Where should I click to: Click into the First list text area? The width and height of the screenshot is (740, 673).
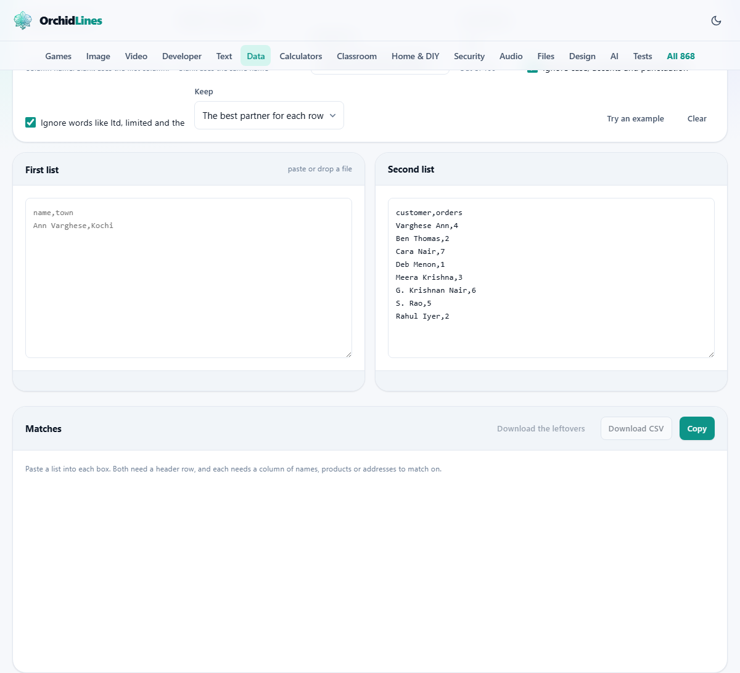pyautogui.click(x=189, y=278)
